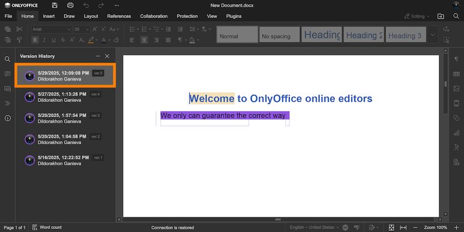This screenshot has height=232, width=464.
Task: Click the Fit to page icon
Action: pyautogui.click(x=391, y=227)
